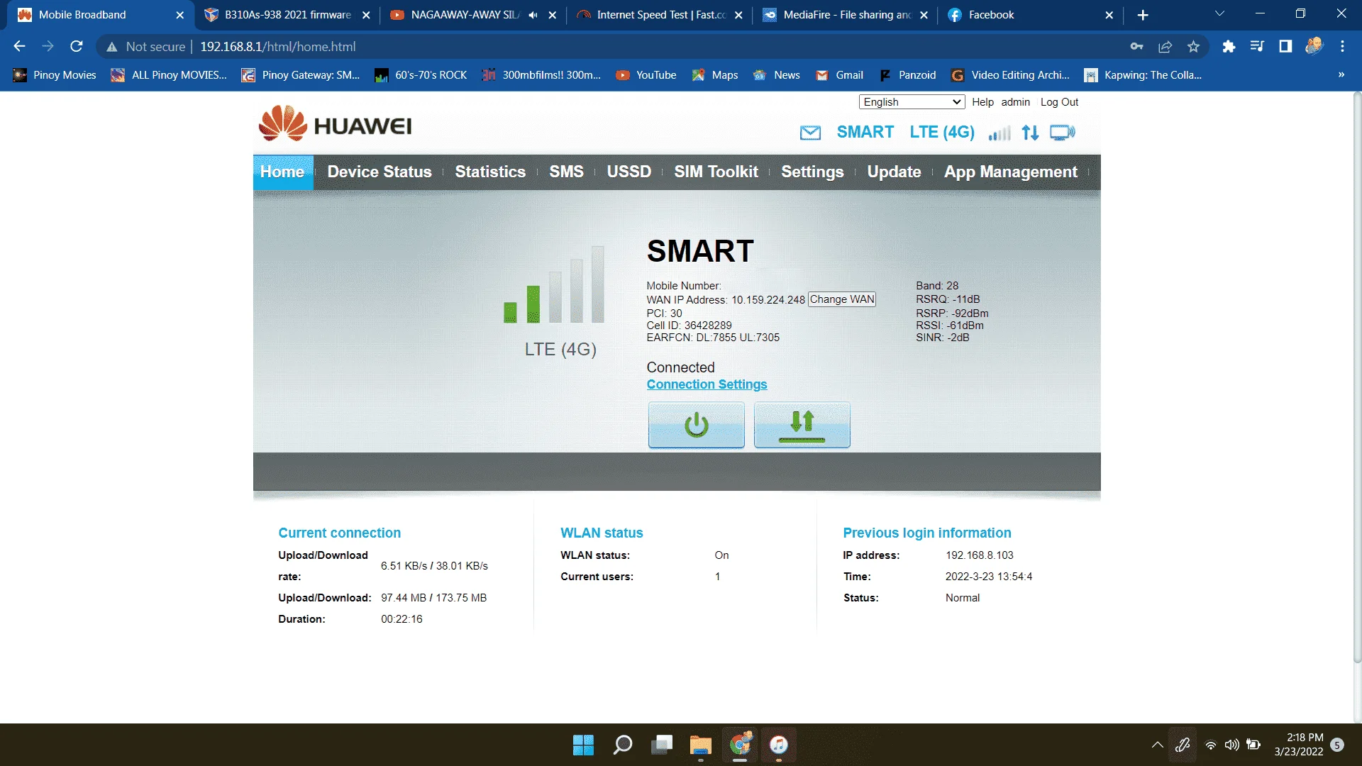The width and height of the screenshot is (1362, 766).
Task: Open the Update menu
Action: tap(894, 172)
